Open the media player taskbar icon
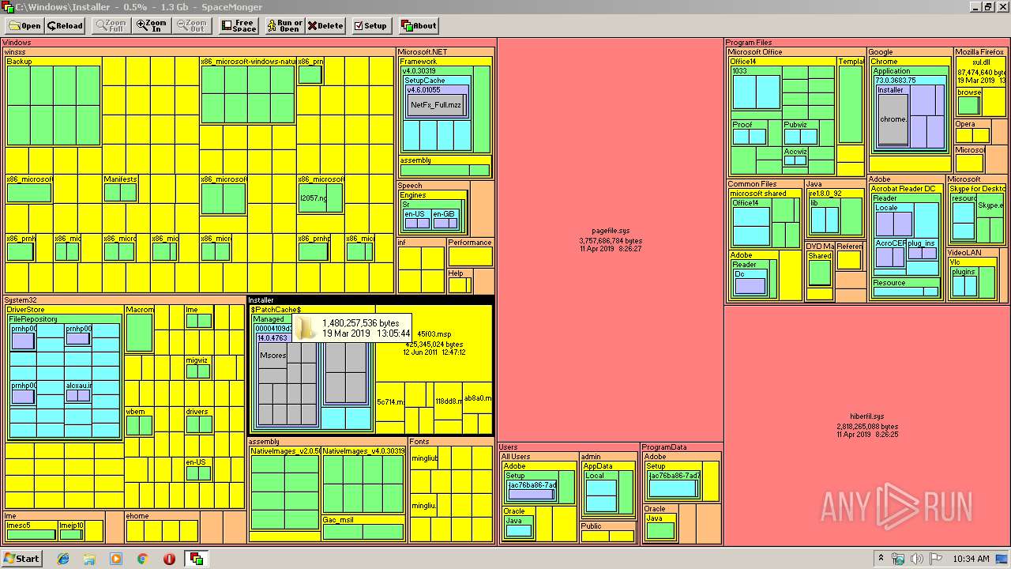This screenshot has width=1011, height=569. [116, 559]
